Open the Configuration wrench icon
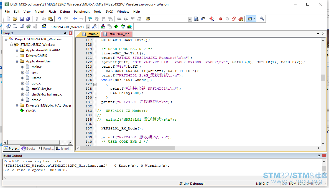This screenshot has width=329, height=188. pyautogui.click(x=262, y=19)
